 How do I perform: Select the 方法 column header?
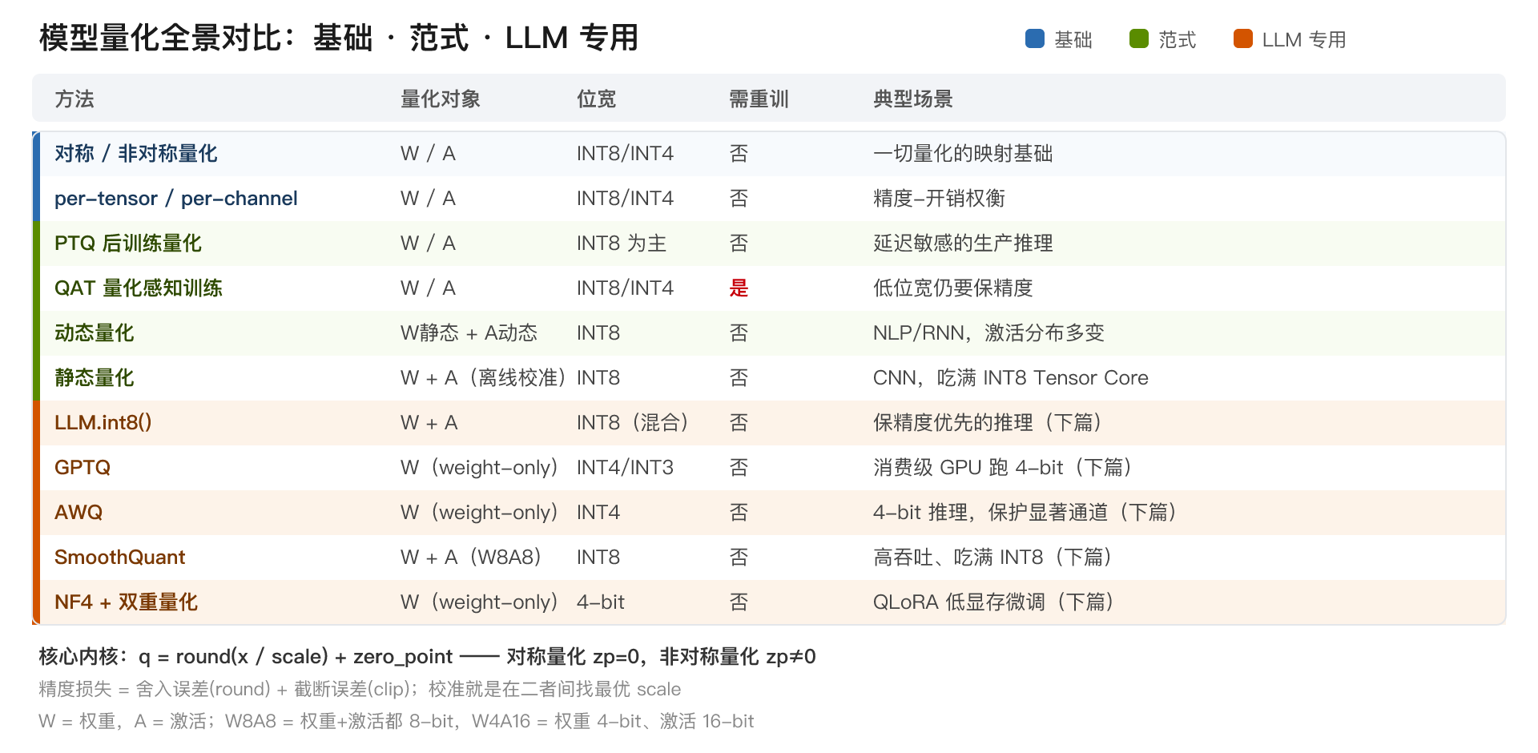pyautogui.click(x=74, y=99)
